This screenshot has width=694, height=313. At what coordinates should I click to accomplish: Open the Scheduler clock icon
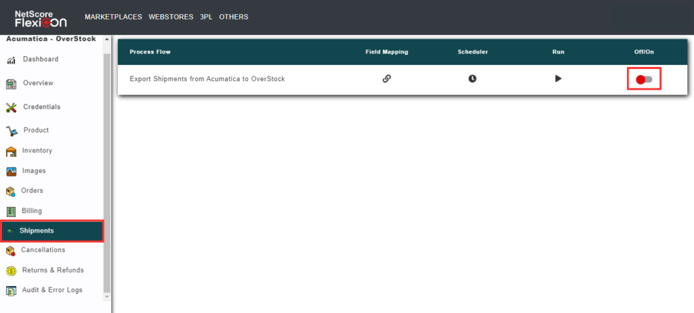click(472, 78)
